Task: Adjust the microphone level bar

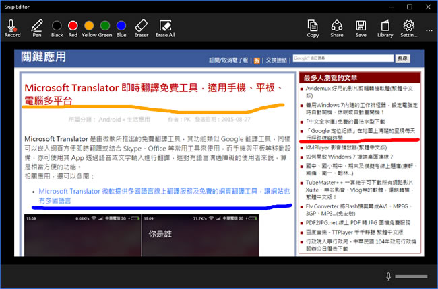Action: click(x=411, y=276)
